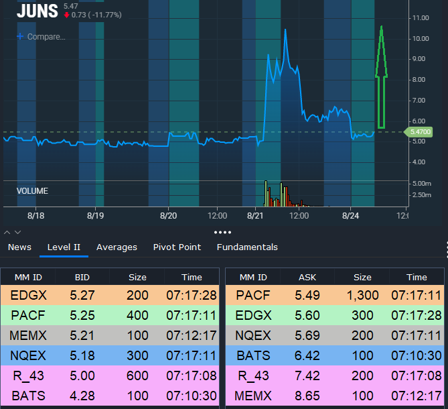The height and width of the screenshot is (409, 448).
Task: Click the 8/18 date on the time axis
Action: (x=35, y=215)
